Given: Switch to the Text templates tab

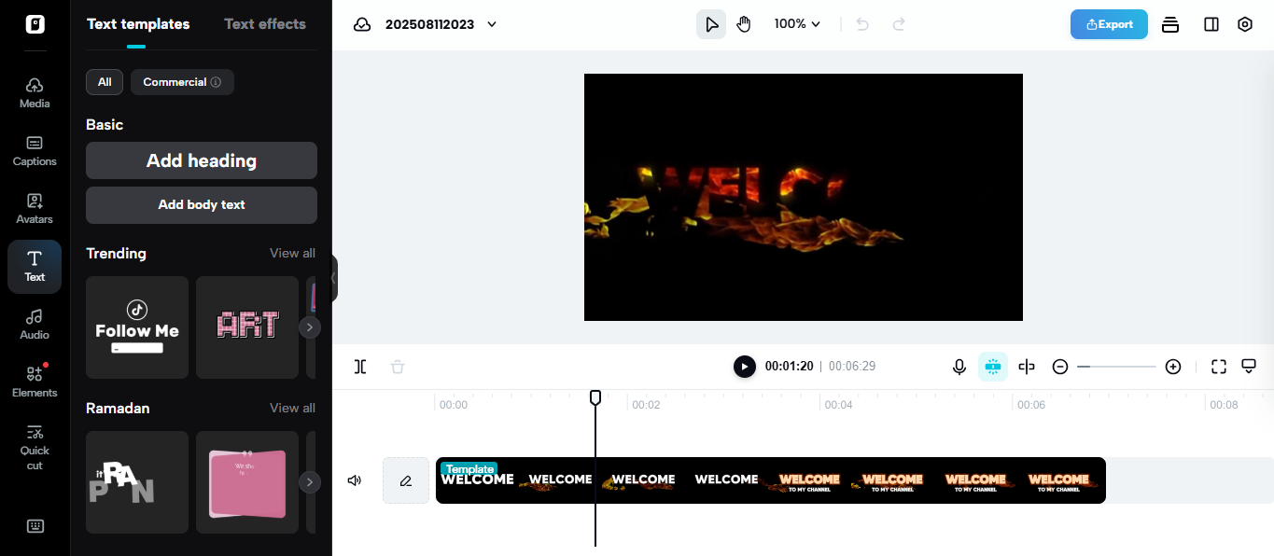Looking at the screenshot, I should click(x=138, y=23).
